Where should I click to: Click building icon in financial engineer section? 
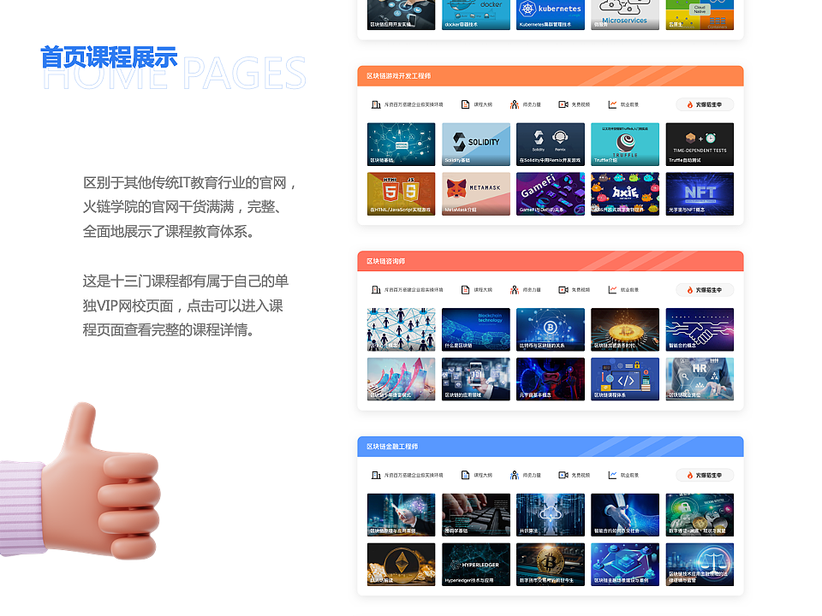376,475
